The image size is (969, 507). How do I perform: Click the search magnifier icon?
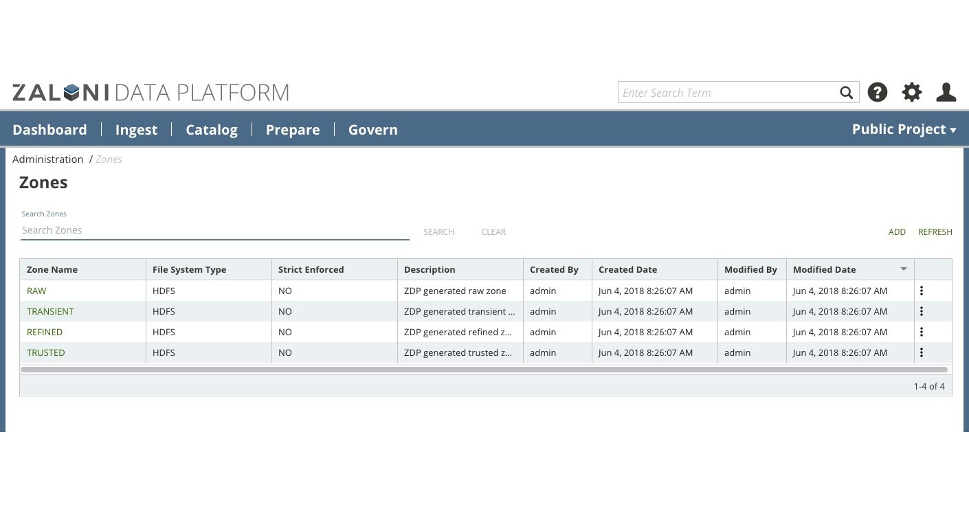(x=846, y=92)
